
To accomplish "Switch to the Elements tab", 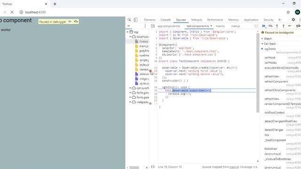I will pos(150,20).
